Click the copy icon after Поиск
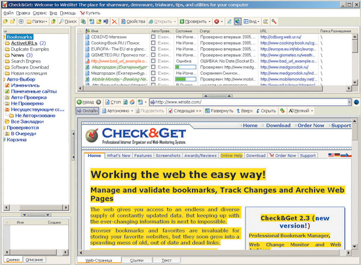The width and height of the screenshot is (361, 265). [x=83, y=22]
